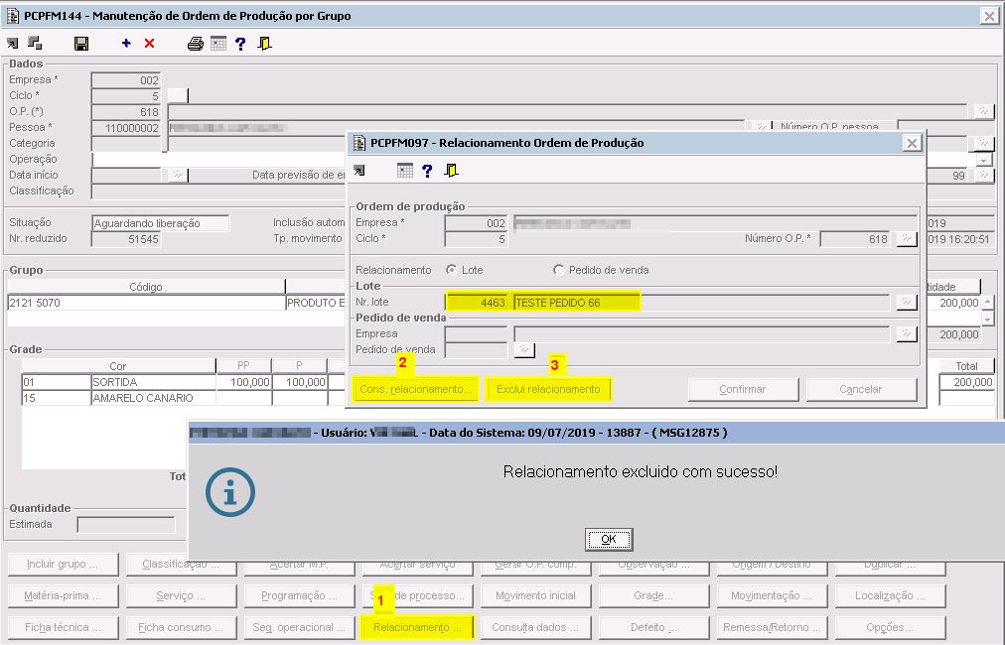This screenshot has width=1005, height=645.
Task: Click Exclui relacionamento button
Action: click(548, 389)
